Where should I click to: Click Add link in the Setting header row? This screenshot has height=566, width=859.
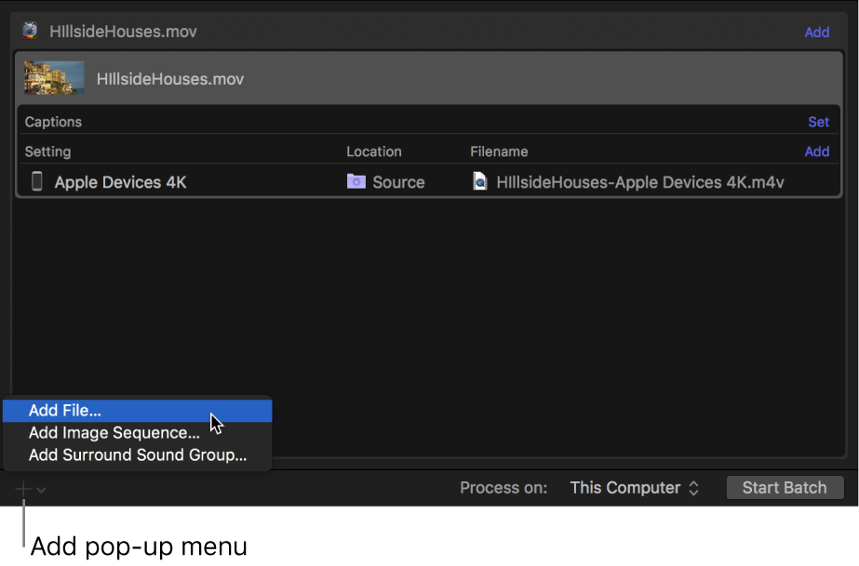[x=816, y=151]
